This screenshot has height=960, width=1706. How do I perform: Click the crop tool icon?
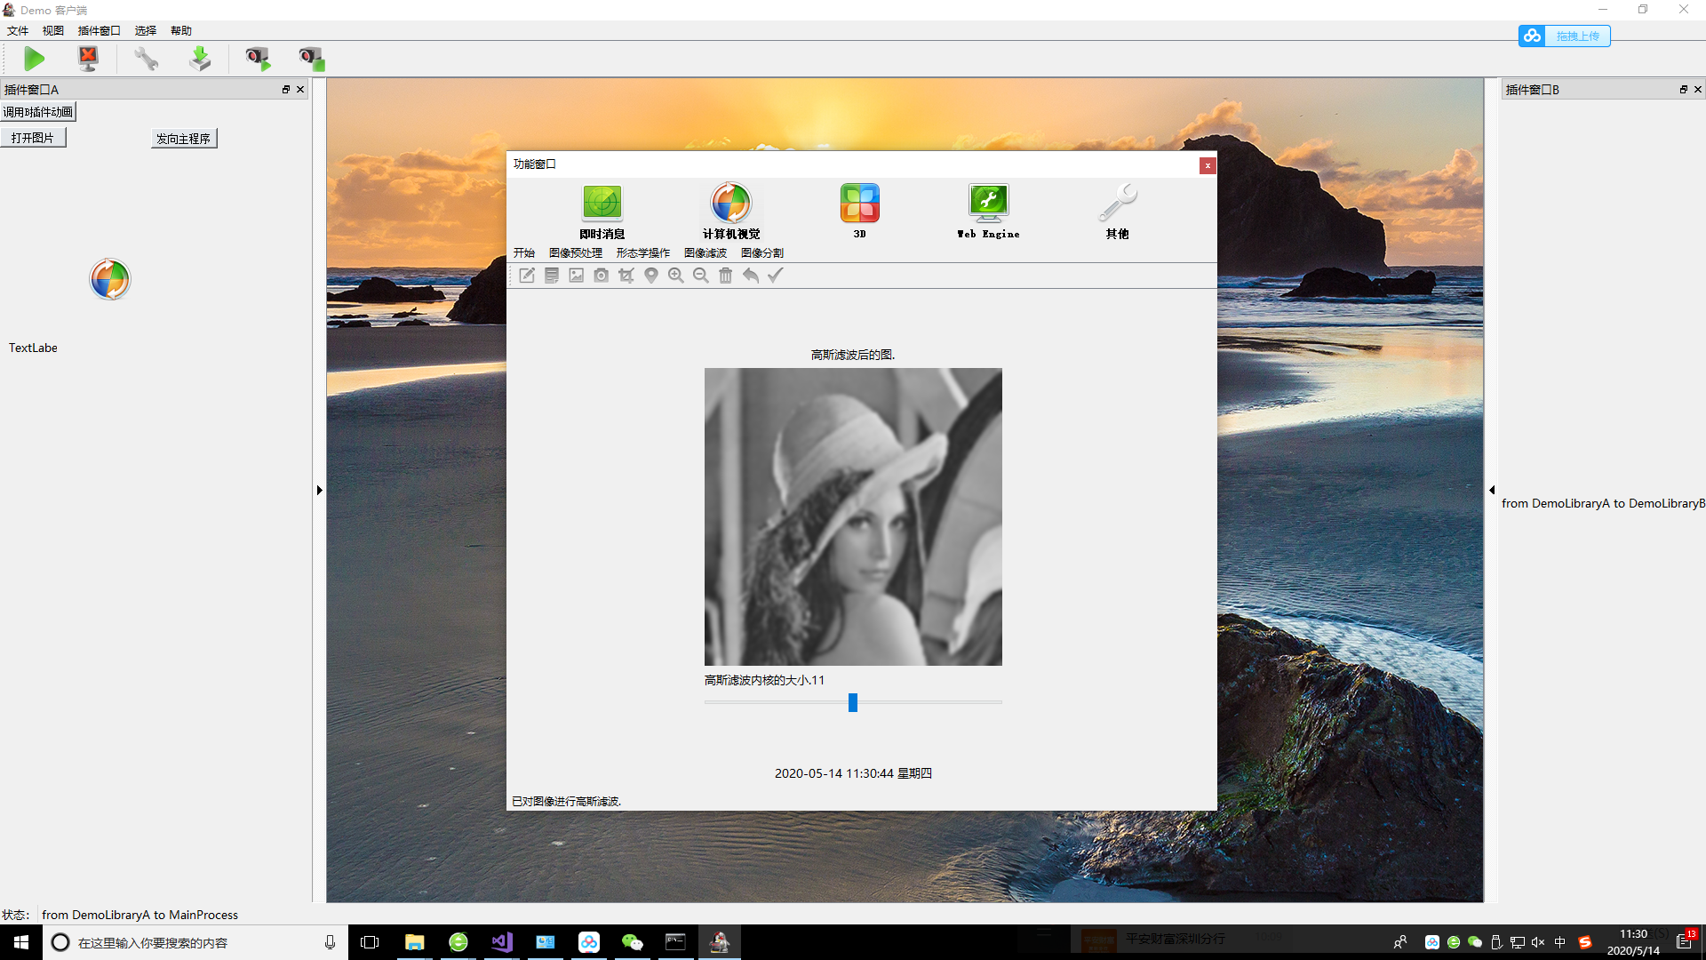pos(626,276)
